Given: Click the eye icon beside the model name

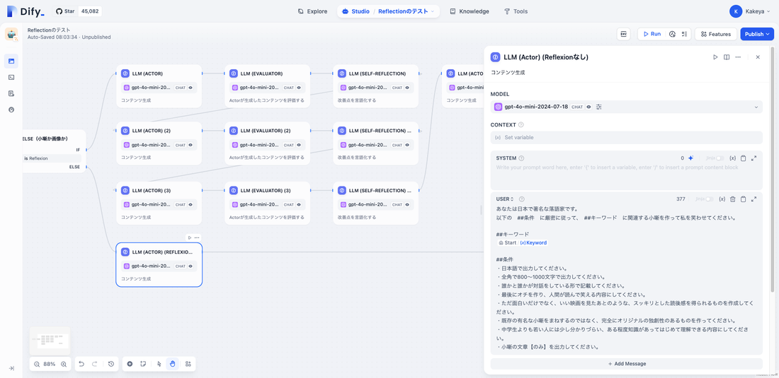Looking at the screenshot, I should pos(588,107).
